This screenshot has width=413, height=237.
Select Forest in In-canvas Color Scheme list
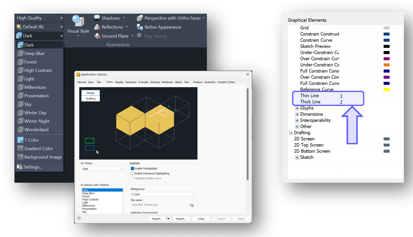point(86,196)
